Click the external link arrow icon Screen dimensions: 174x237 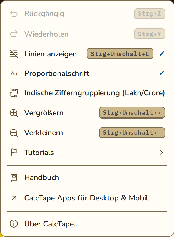[x=14, y=198]
